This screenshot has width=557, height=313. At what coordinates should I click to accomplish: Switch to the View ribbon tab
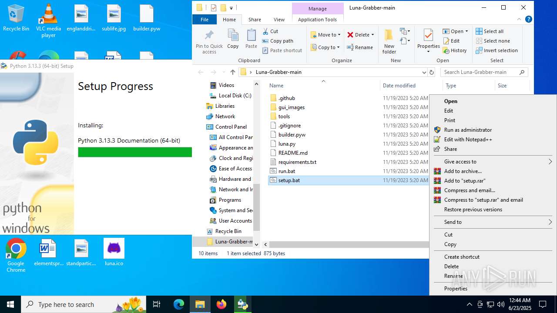click(x=279, y=20)
